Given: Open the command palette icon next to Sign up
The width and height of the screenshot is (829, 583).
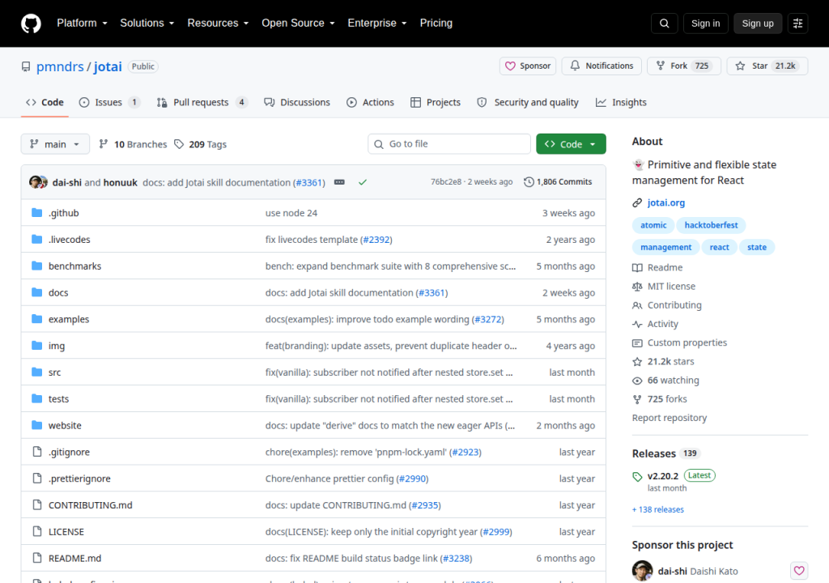Looking at the screenshot, I should (x=797, y=23).
